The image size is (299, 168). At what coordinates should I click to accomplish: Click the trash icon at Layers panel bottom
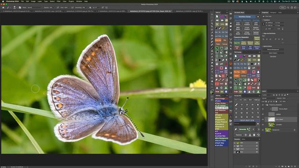click(x=295, y=167)
